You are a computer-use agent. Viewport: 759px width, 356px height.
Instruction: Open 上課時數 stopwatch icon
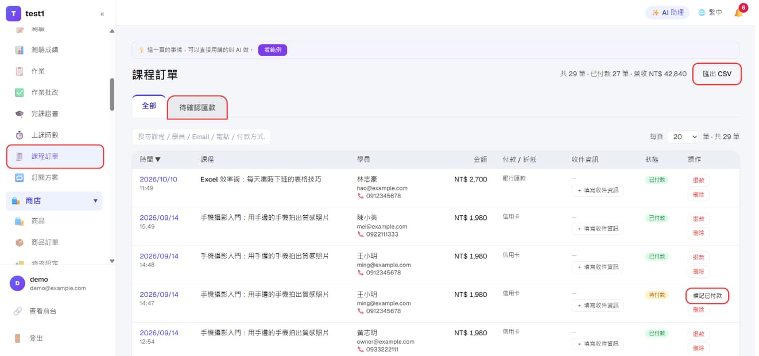(x=20, y=135)
